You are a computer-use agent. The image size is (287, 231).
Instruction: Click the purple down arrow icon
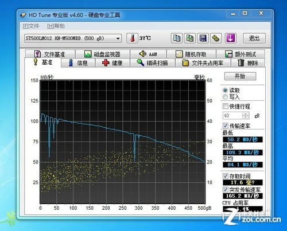[x=230, y=38]
